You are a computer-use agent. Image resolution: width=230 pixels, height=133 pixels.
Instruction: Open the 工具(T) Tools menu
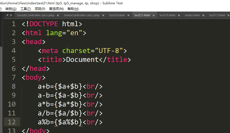click(x=25, y=9)
